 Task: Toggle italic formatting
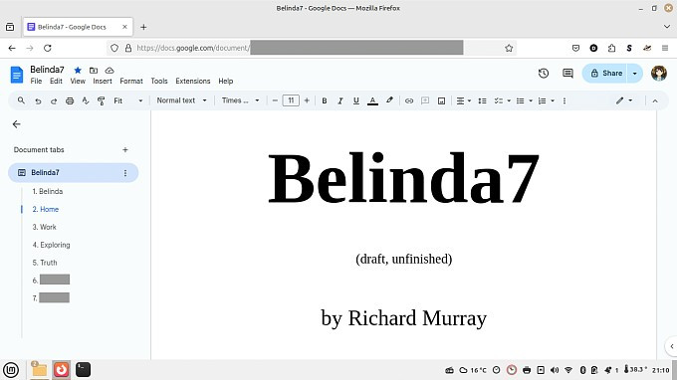340,100
